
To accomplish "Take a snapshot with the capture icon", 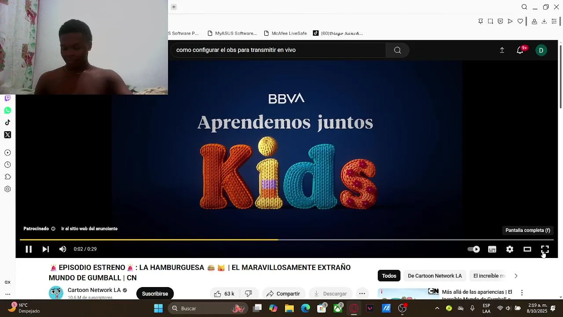I will tap(490, 21).
